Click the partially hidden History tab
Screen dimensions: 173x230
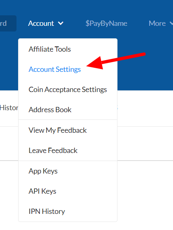pos(9,108)
